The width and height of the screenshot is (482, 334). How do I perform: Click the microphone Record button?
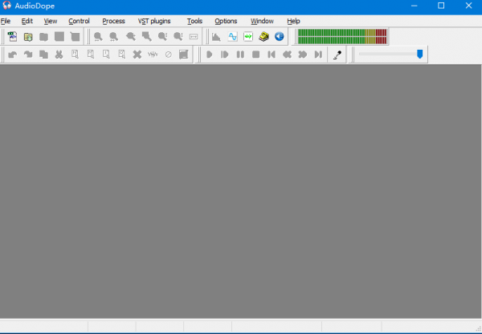pyautogui.click(x=337, y=55)
